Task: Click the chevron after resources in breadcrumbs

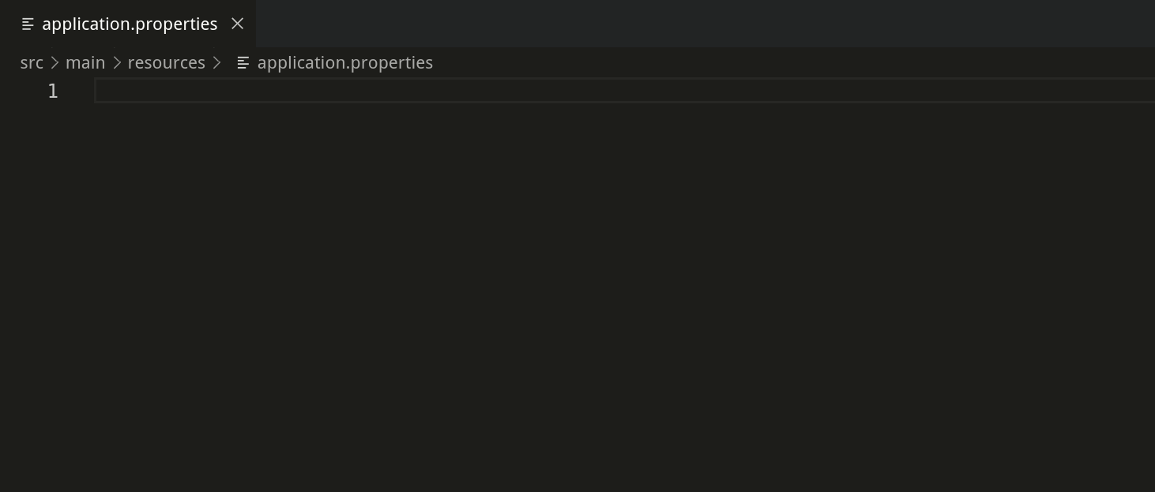Action: tap(216, 62)
